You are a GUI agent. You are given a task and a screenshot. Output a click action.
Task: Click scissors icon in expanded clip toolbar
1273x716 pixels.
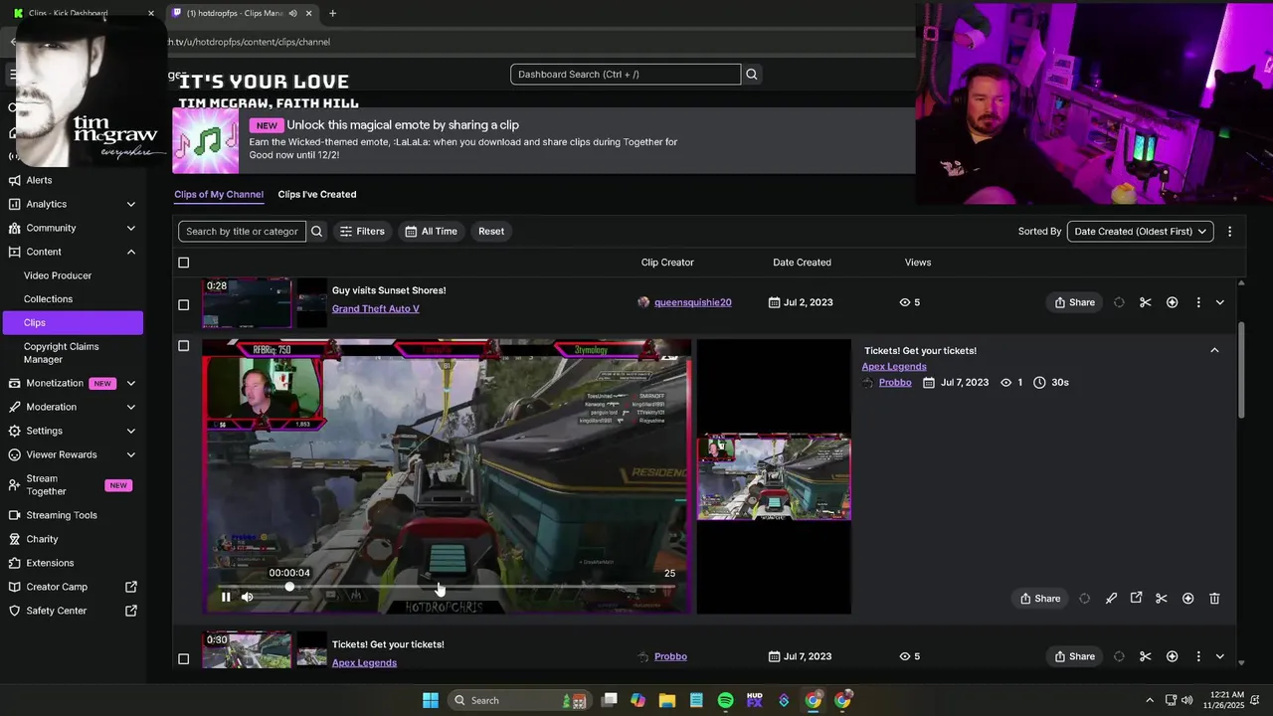[x=1161, y=598]
